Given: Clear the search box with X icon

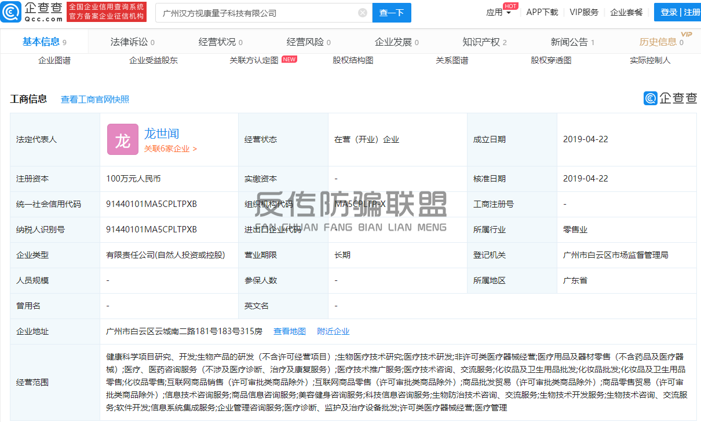Looking at the screenshot, I should point(363,13).
